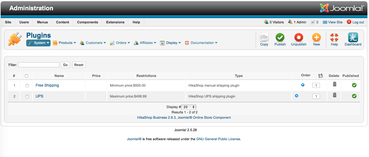Open the Content menu

(63, 22)
